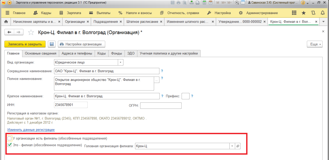Viewport: 329px width, 160px height.
Task: Click 'Изменить данные регистрации' link
Action: click(x=31, y=130)
